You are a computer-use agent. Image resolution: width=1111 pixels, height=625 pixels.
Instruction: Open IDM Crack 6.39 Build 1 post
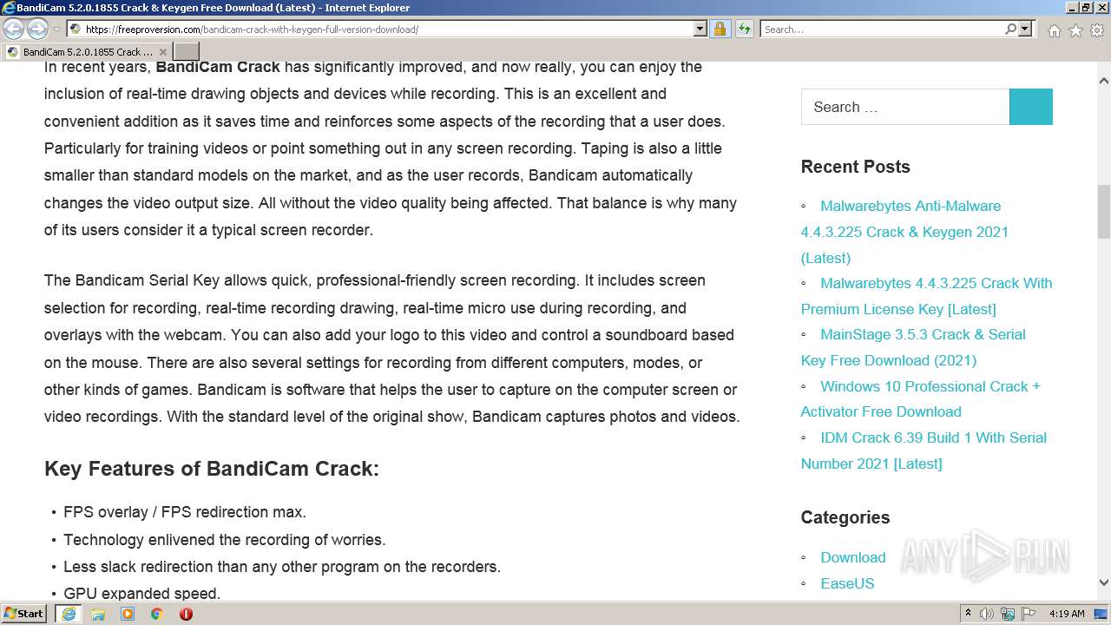click(924, 451)
